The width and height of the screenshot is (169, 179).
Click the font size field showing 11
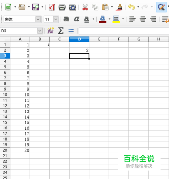point(49,19)
